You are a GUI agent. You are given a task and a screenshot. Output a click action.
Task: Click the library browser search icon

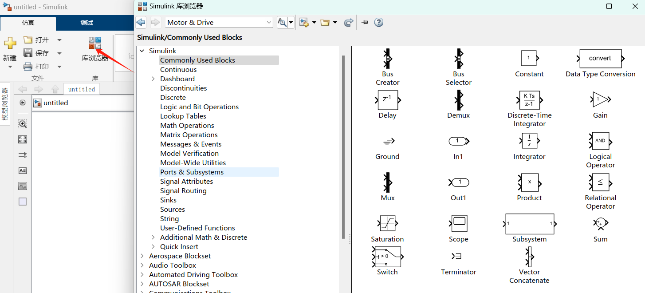click(x=282, y=22)
